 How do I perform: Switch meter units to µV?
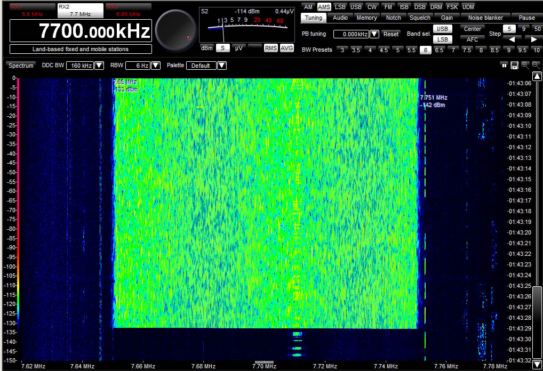click(x=238, y=48)
